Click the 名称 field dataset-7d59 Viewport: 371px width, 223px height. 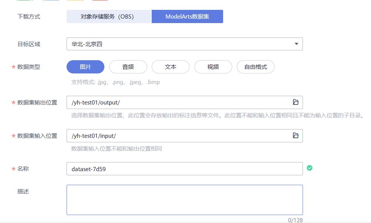click(x=185, y=169)
